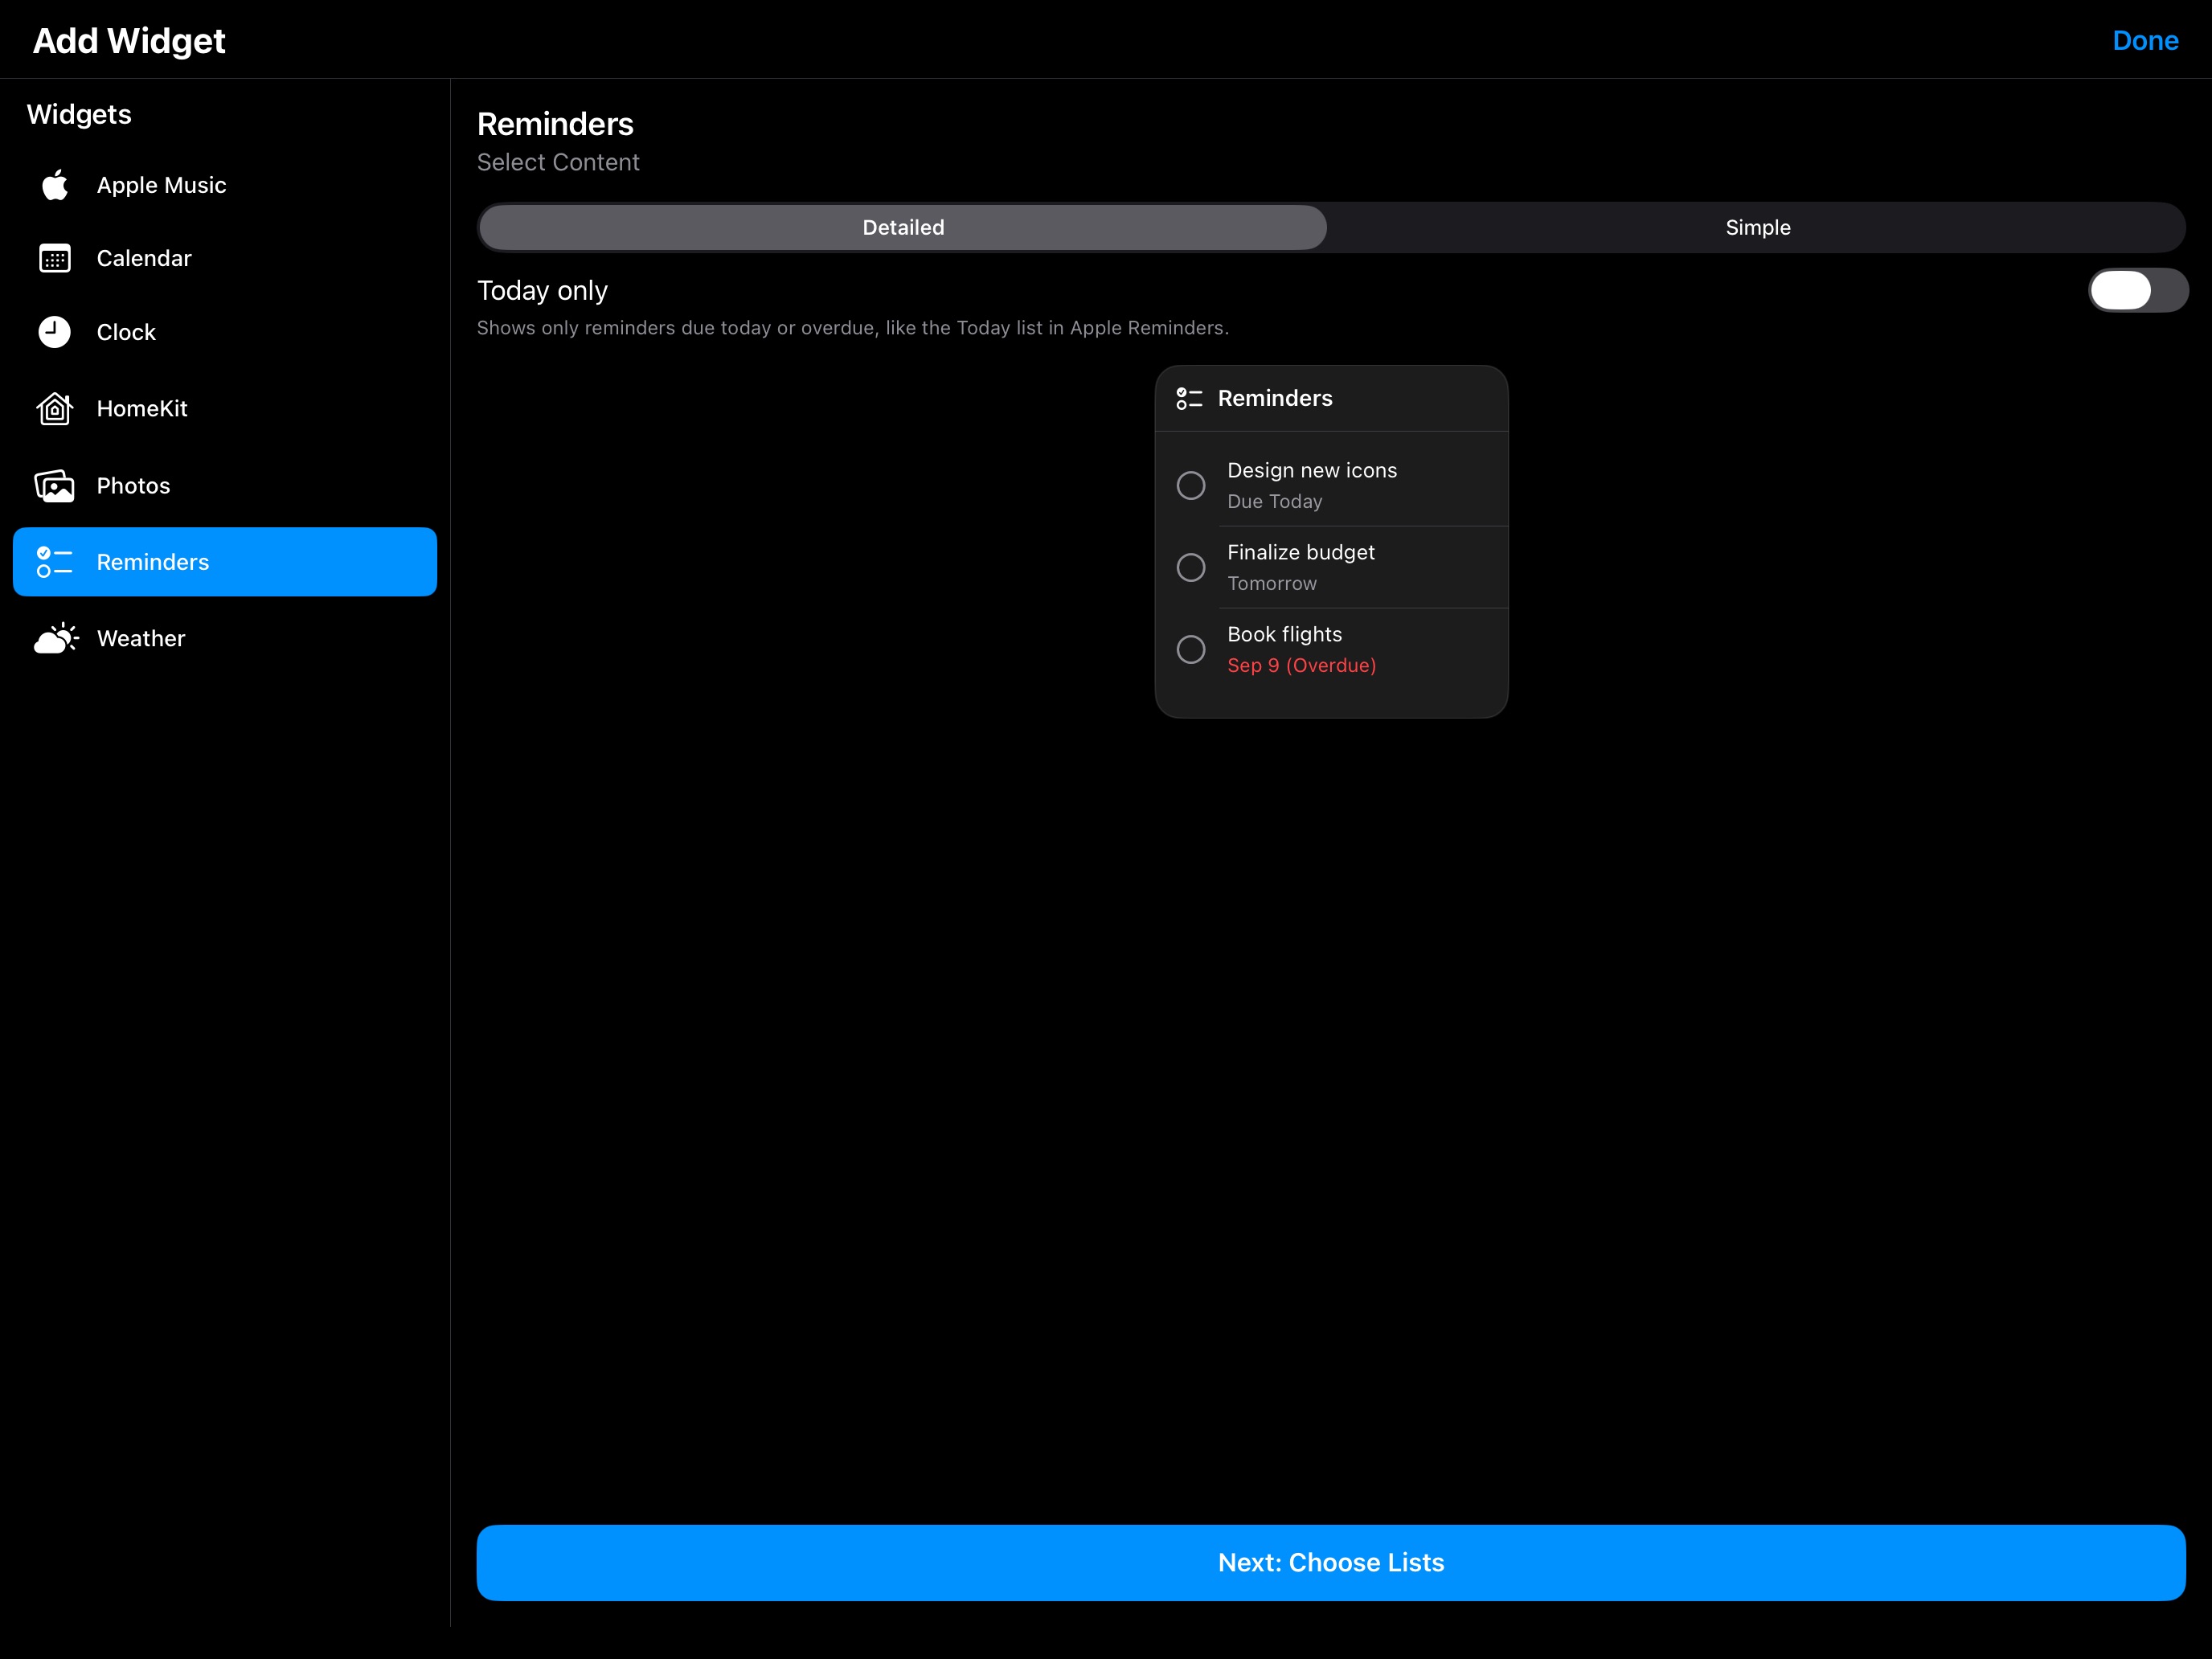This screenshot has width=2212, height=1659.
Task: Click the HomeKit house icon
Action: tap(55, 408)
